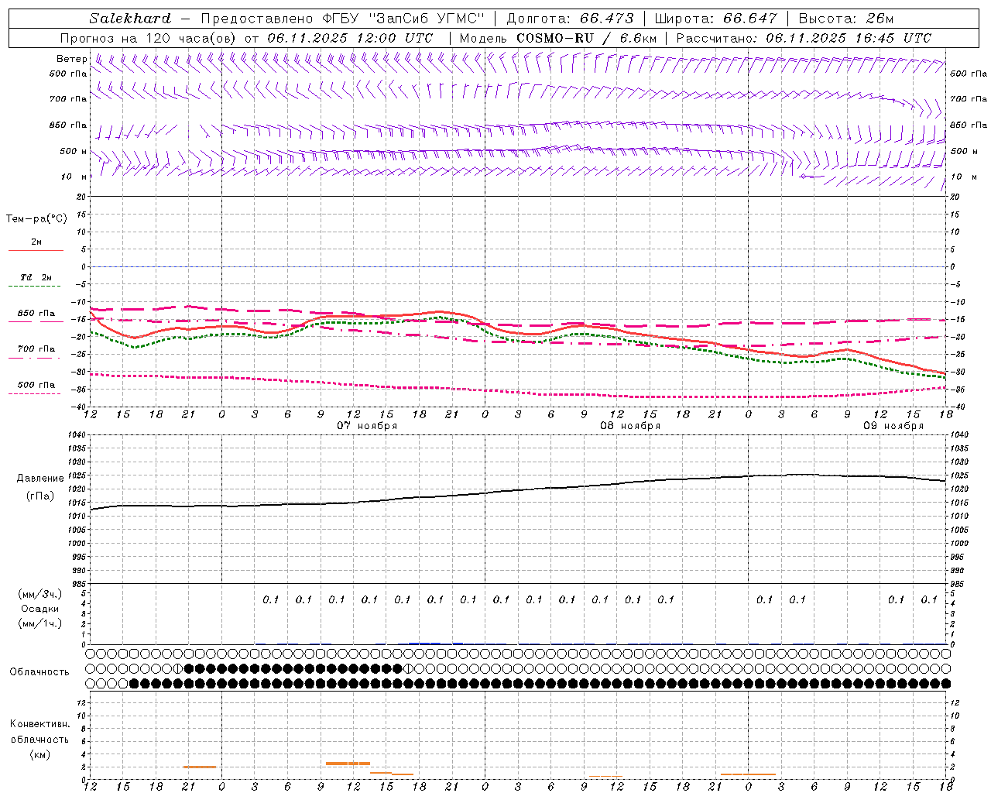Click the forecast start "06.11.2025 12:00 UTC"
This screenshot has width=991, height=793.
[x=350, y=38]
